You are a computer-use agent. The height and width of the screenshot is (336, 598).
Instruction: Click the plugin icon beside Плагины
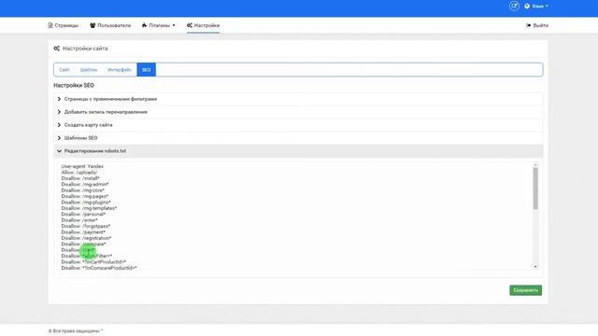tap(144, 25)
